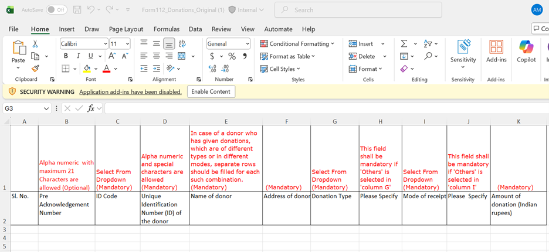Click the Center horizontal align icon
Viewport: 549px width, 252px height.
point(157,56)
